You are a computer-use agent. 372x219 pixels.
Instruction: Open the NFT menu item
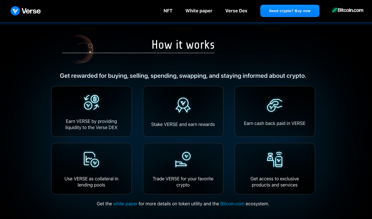click(168, 11)
